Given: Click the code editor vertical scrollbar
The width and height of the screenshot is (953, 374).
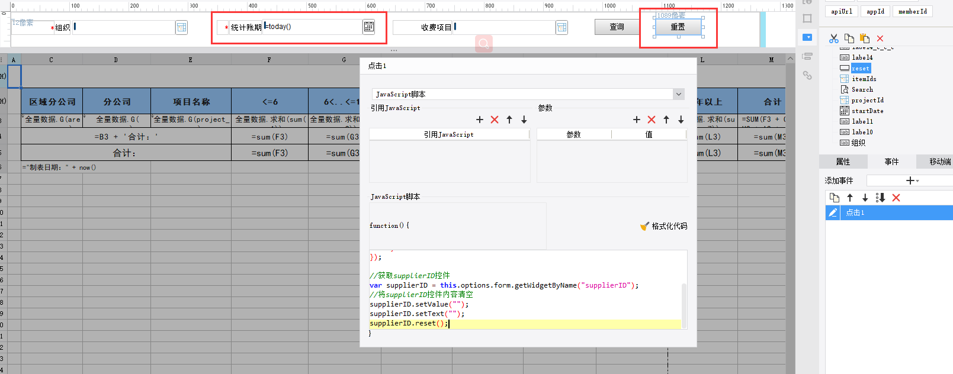Looking at the screenshot, I should pyautogui.click(x=684, y=305).
